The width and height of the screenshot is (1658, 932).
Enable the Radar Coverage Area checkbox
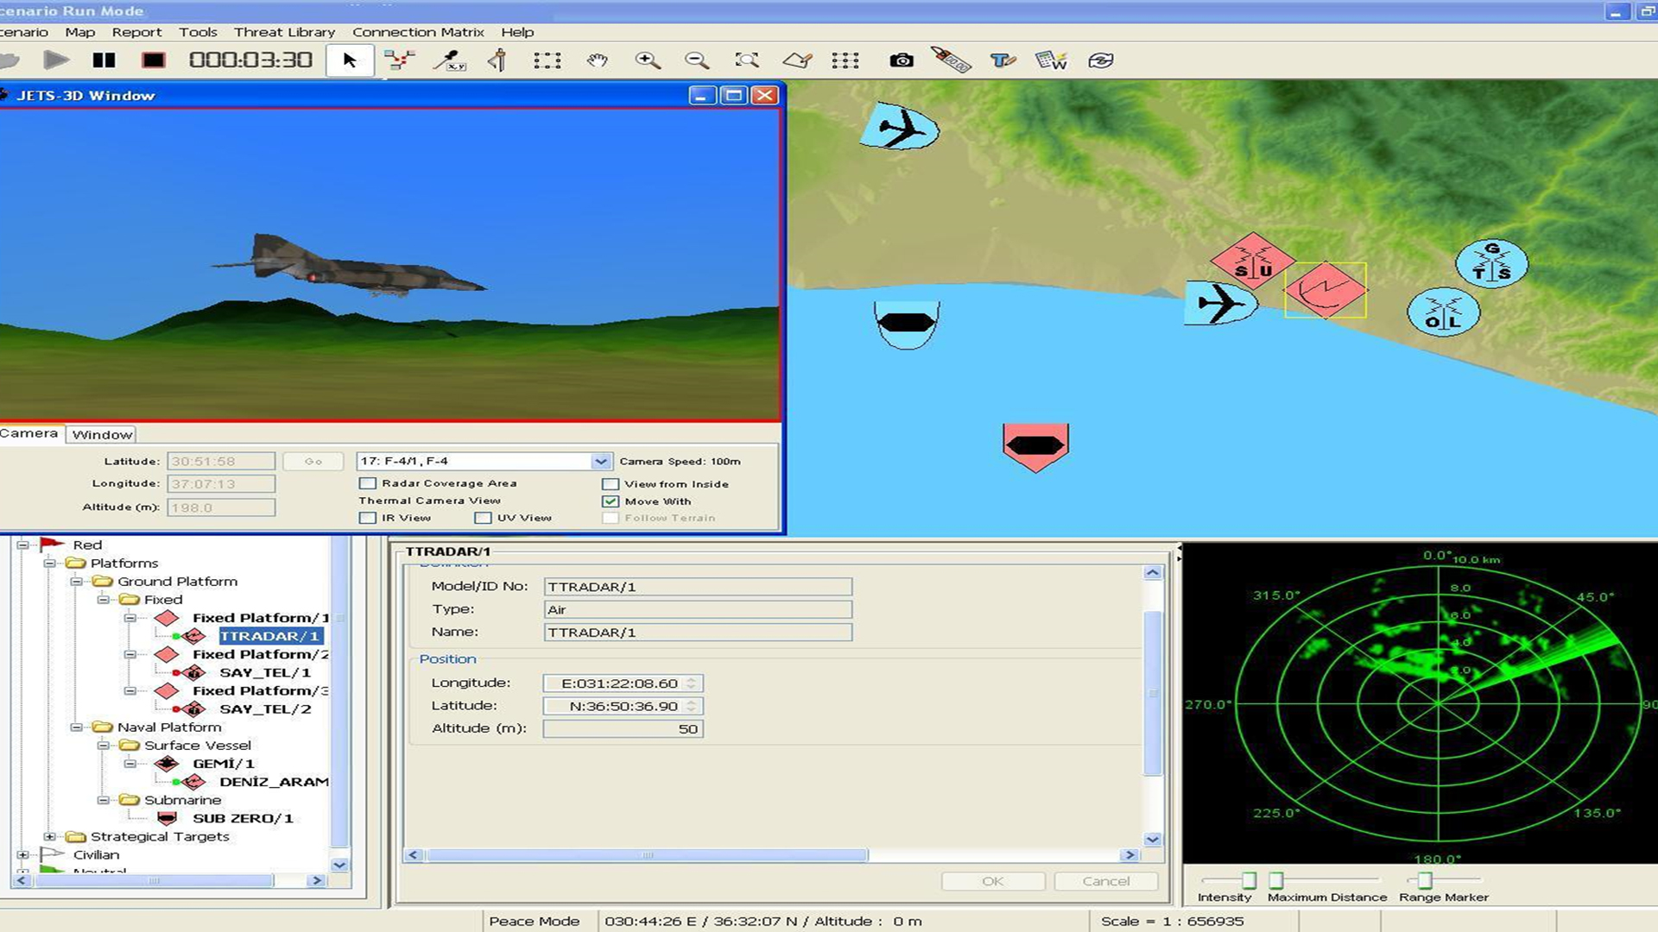click(367, 483)
